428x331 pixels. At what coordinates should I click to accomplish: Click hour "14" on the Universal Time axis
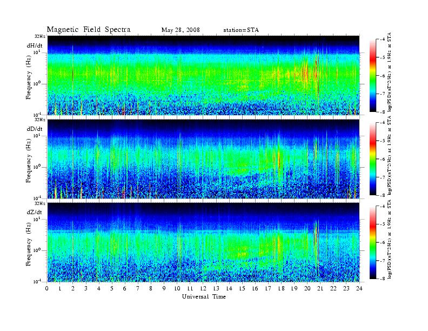[229, 288]
